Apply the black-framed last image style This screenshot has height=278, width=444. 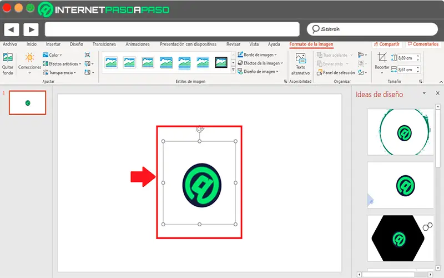pos(221,62)
